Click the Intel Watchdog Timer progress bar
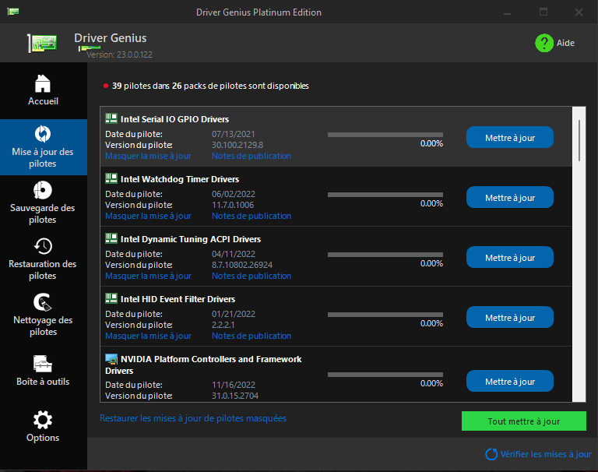Viewport: 598px width, 472px height. click(385, 195)
